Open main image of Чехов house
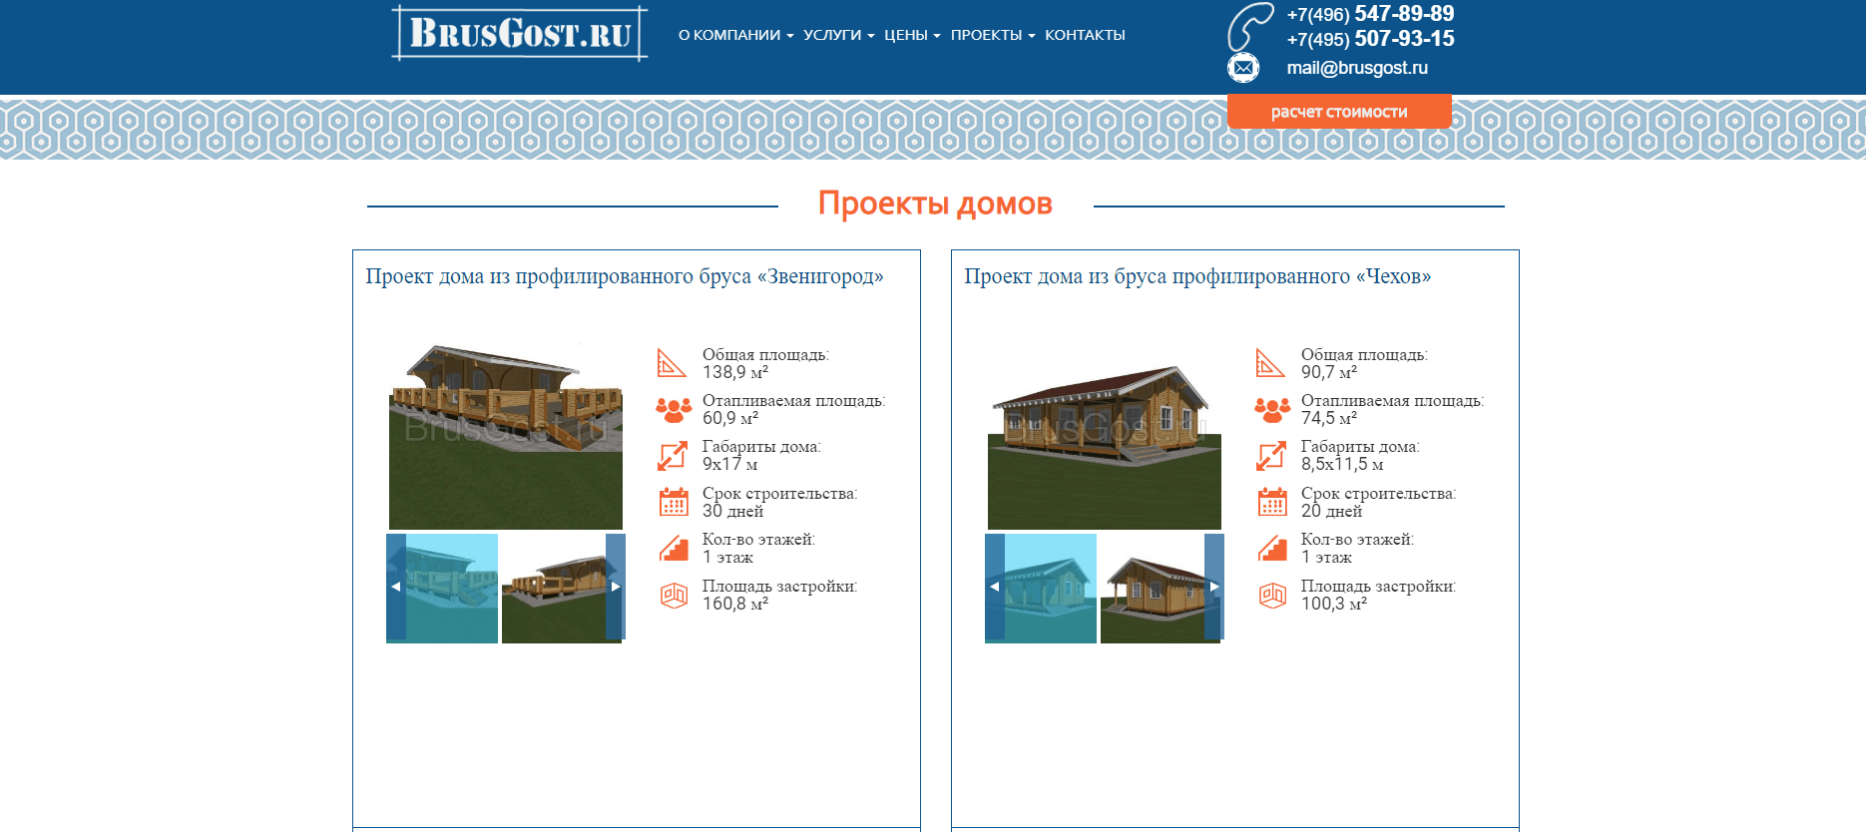This screenshot has height=832, width=1866. tap(1105, 436)
